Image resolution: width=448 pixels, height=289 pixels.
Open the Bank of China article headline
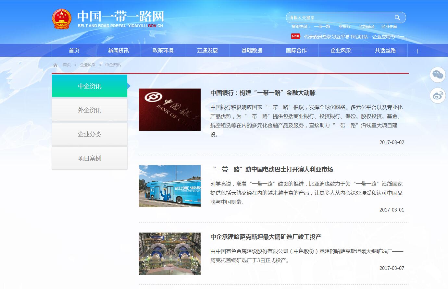click(263, 93)
